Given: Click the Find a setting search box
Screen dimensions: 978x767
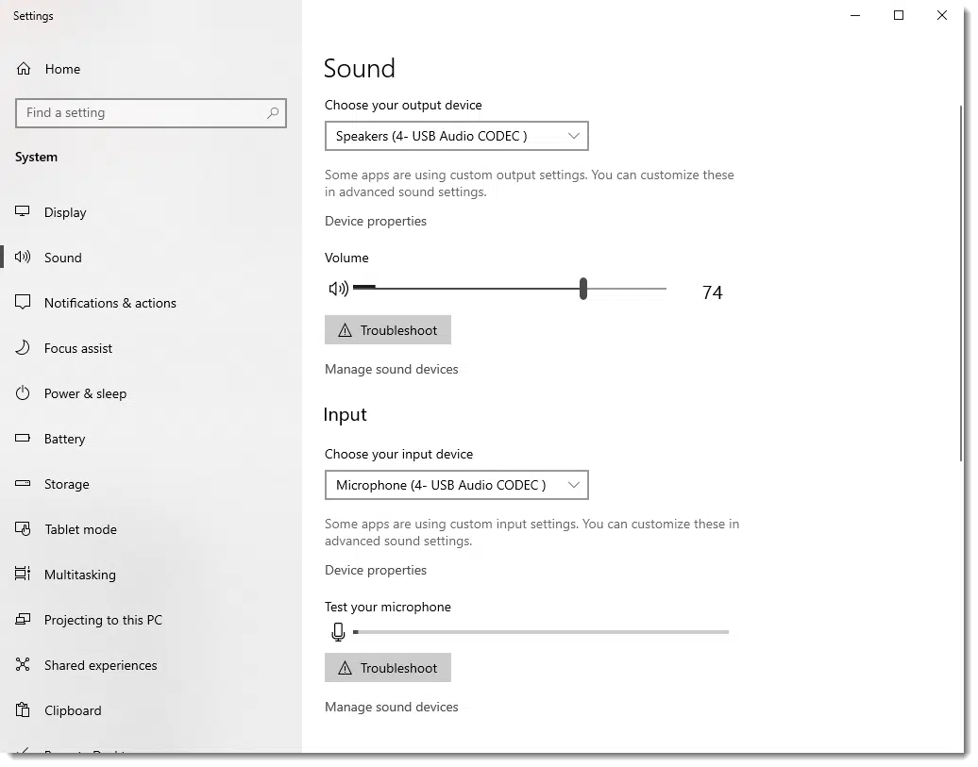Looking at the screenshot, I should tap(151, 113).
